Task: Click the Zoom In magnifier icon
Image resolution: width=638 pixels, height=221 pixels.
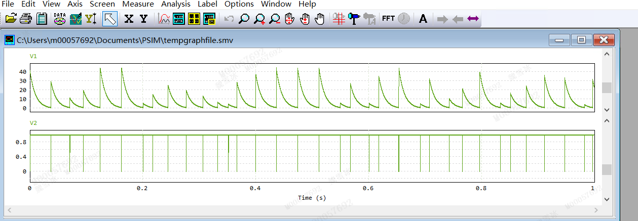Action: tap(259, 19)
